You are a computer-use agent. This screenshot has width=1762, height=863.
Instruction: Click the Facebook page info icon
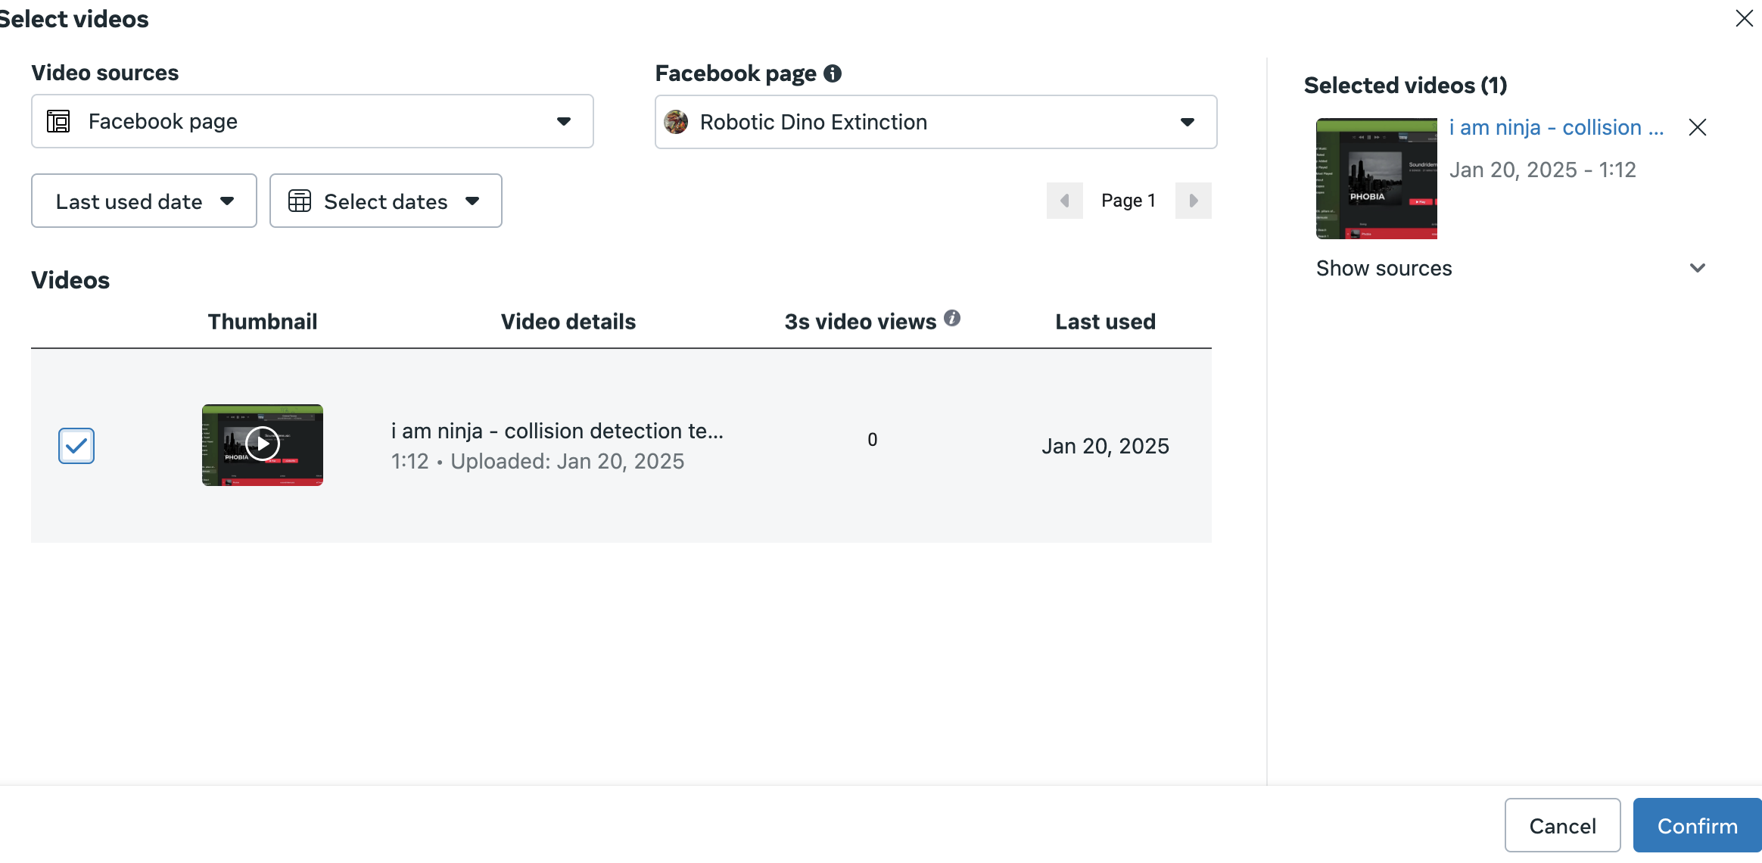tap(833, 73)
